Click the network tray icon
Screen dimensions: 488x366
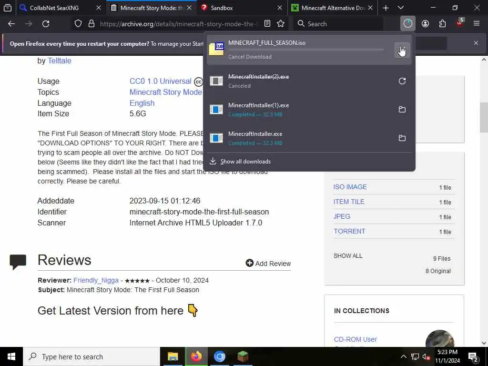click(415, 356)
